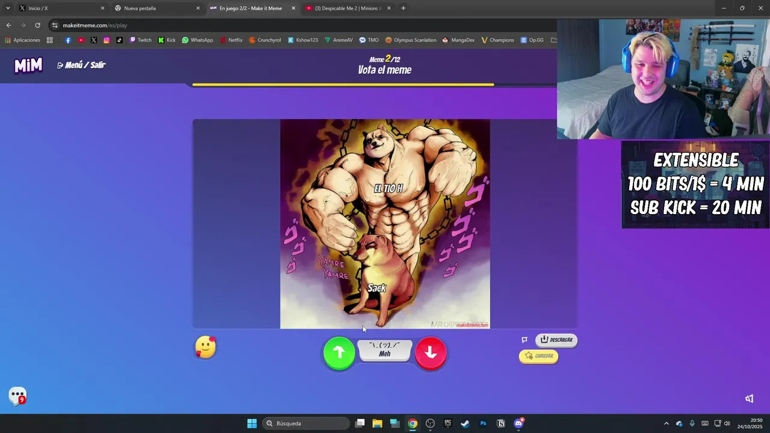Open the Windows Start menu

252,423
